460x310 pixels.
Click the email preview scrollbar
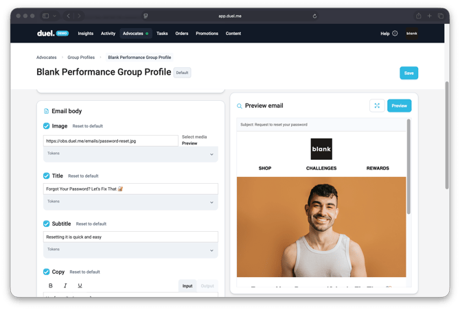pos(409,165)
